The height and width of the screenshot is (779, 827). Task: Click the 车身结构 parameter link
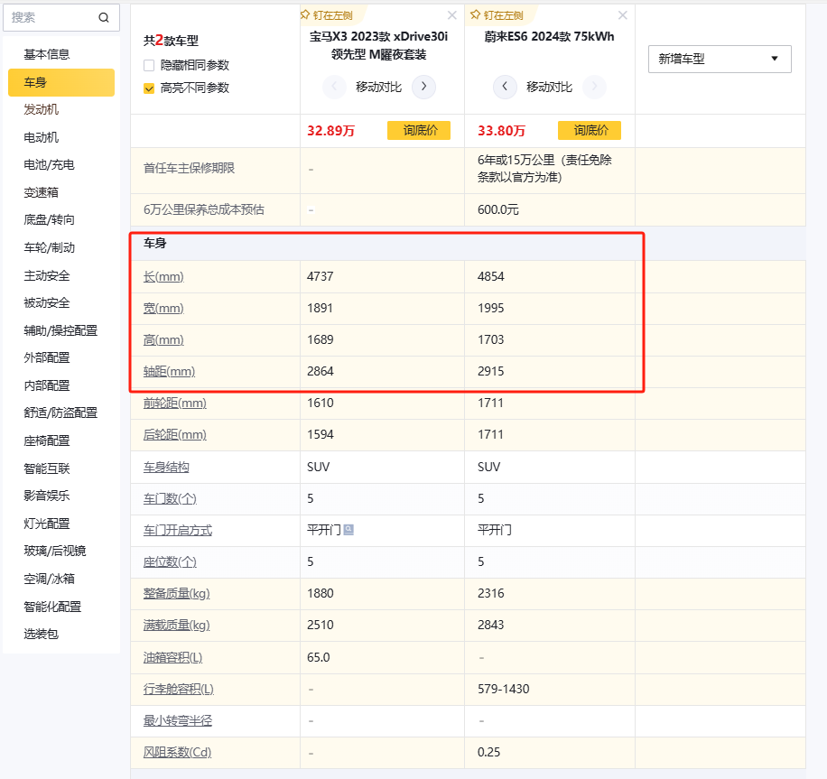(166, 467)
